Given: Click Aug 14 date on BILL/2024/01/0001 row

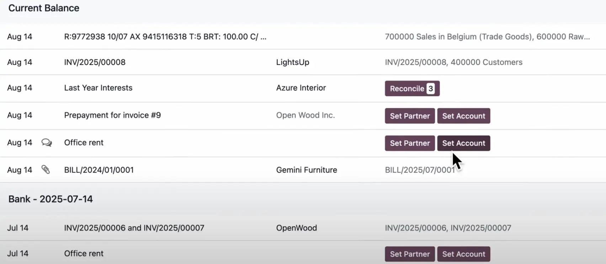Looking at the screenshot, I should pyautogui.click(x=20, y=170).
